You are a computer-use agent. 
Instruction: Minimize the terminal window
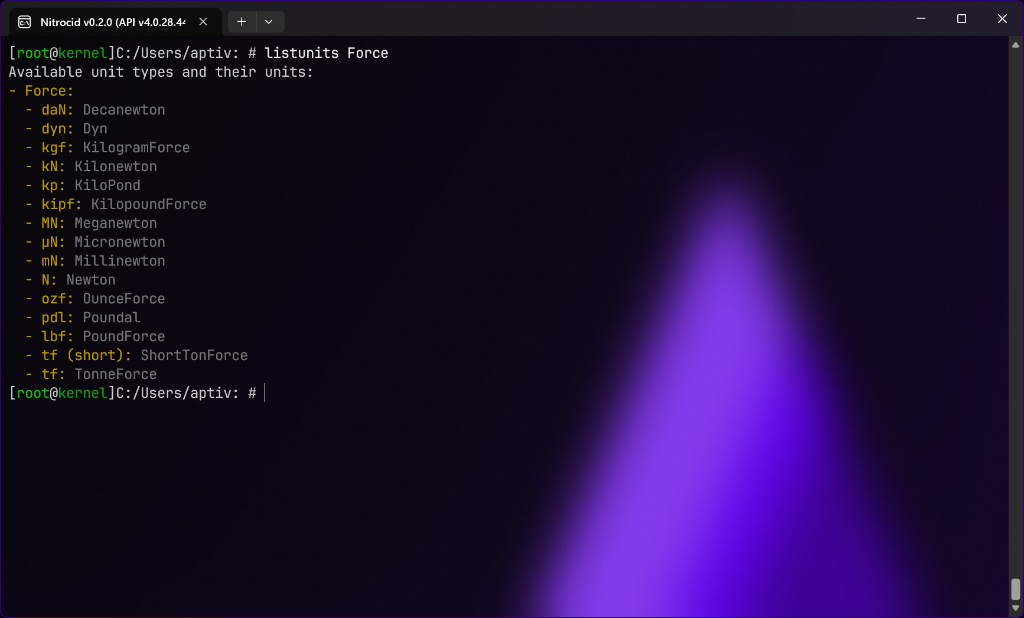pyautogui.click(x=921, y=19)
